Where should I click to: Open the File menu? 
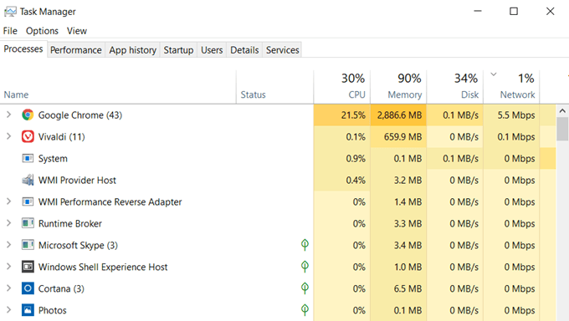click(10, 31)
